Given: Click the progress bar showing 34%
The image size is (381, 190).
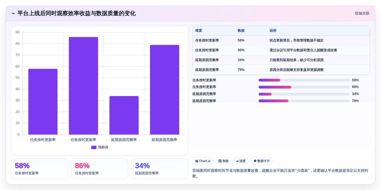Looking at the screenshot, I should coord(304,94).
